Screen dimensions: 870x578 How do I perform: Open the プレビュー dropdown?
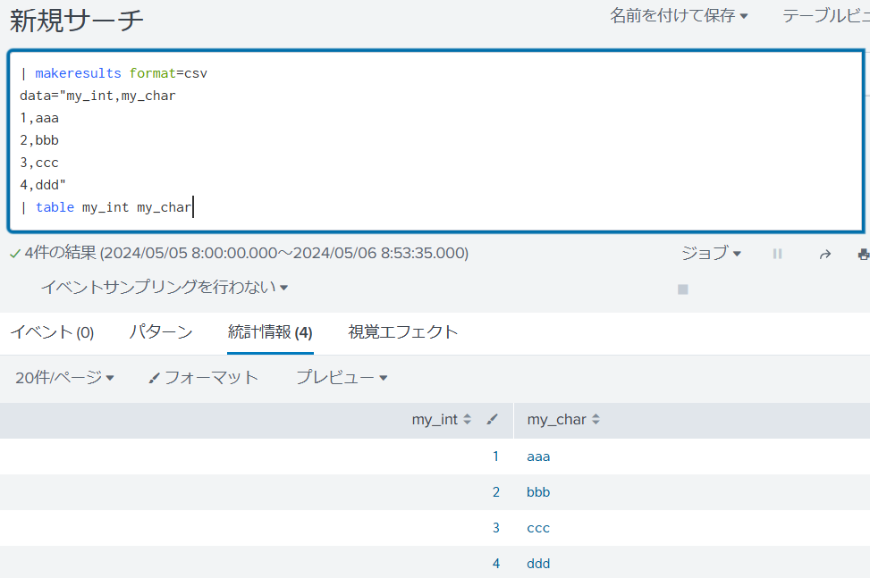342,377
